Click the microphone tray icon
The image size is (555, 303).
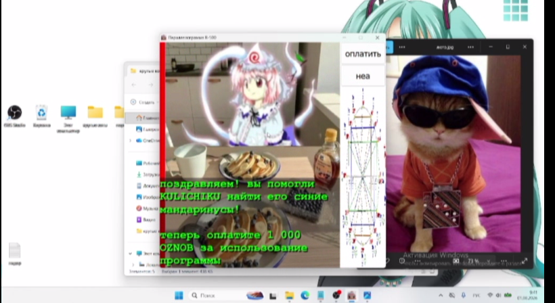click(x=464, y=295)
